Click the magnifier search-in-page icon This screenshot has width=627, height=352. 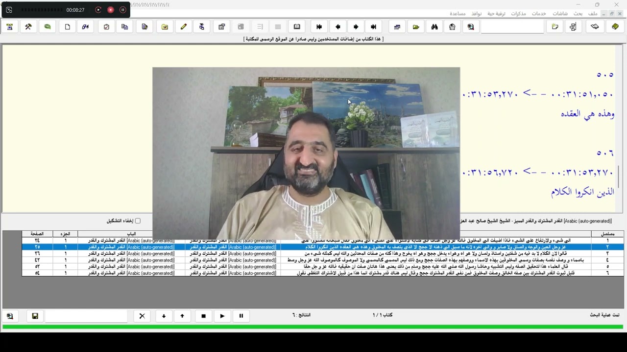click(x=471, y=27)
